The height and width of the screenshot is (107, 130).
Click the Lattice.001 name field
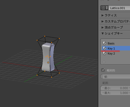pos(119,8)
